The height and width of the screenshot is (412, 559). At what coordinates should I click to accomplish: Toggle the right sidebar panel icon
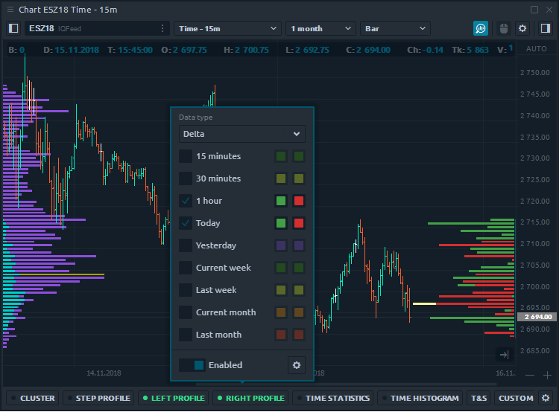pos(545,28)
